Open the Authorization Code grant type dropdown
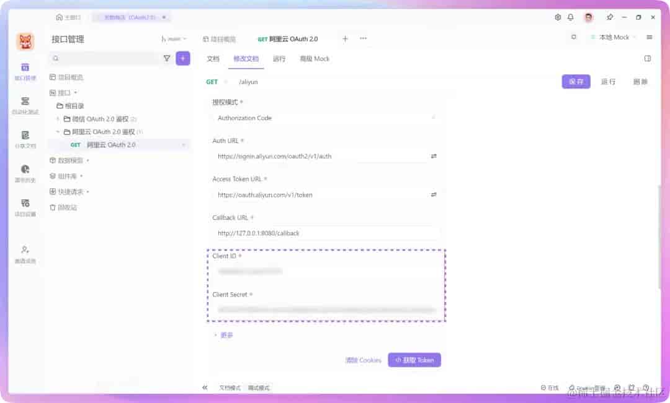 pyautogui.click(x=326, y=118)
